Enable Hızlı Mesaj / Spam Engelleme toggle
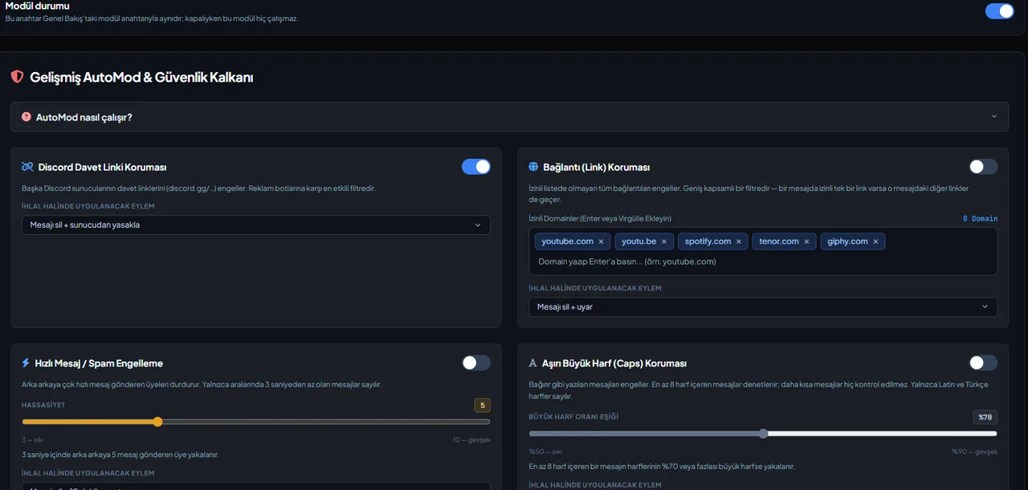 tap(475, 363)
